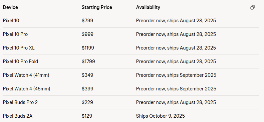Click the Ships October 9, 2025 cell
Image resolution: width=264 pixels, height=122 pixels.
click(160, 116)
